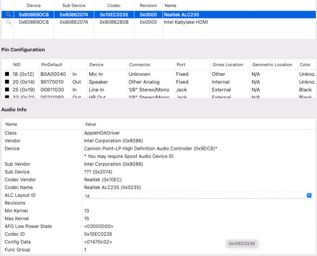Click the black square for Line In pin
The image size is (317, 256).
coord(7,90)
